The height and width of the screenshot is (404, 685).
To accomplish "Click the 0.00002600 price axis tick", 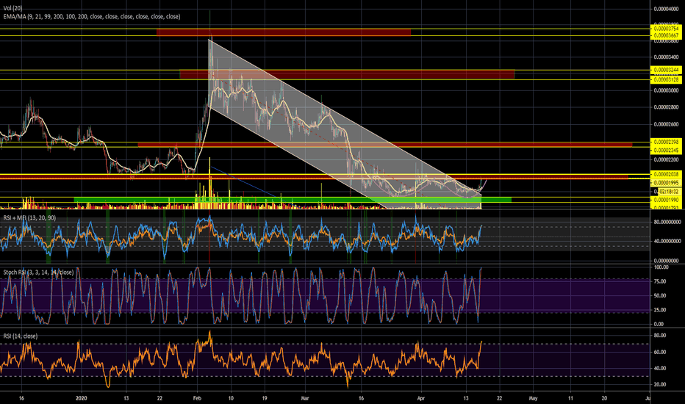I will [x=666, y=124].
